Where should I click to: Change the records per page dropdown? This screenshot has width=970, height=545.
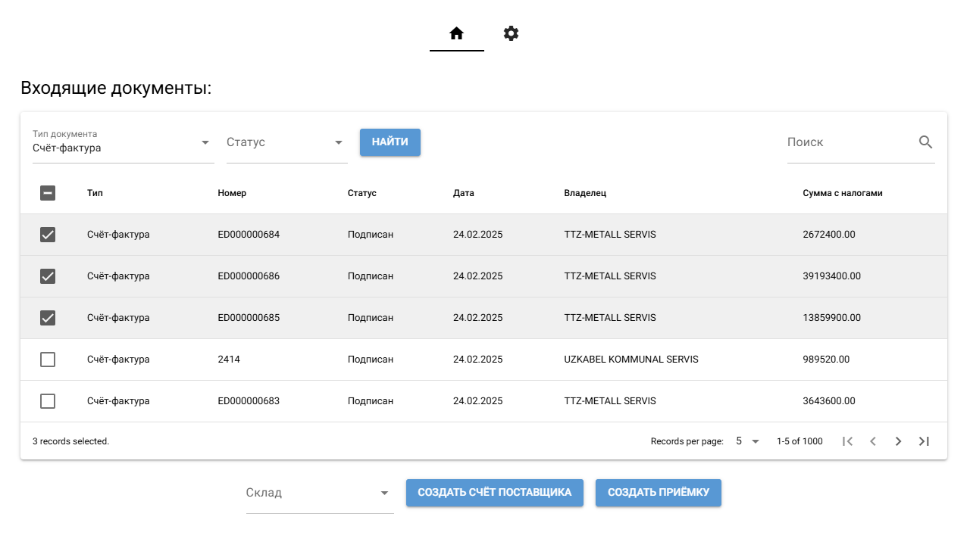tap(747, 441)
